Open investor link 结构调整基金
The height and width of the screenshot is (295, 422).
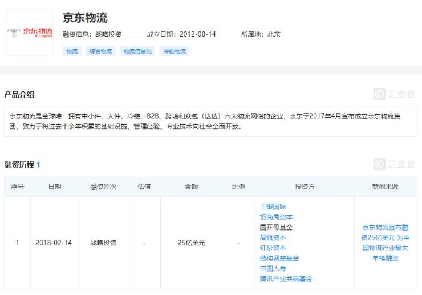pyautogui.click(x=279, y=258)
